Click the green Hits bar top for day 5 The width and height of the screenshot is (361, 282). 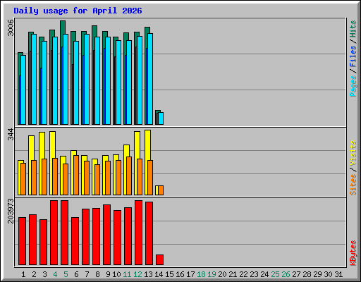(63, 27)
